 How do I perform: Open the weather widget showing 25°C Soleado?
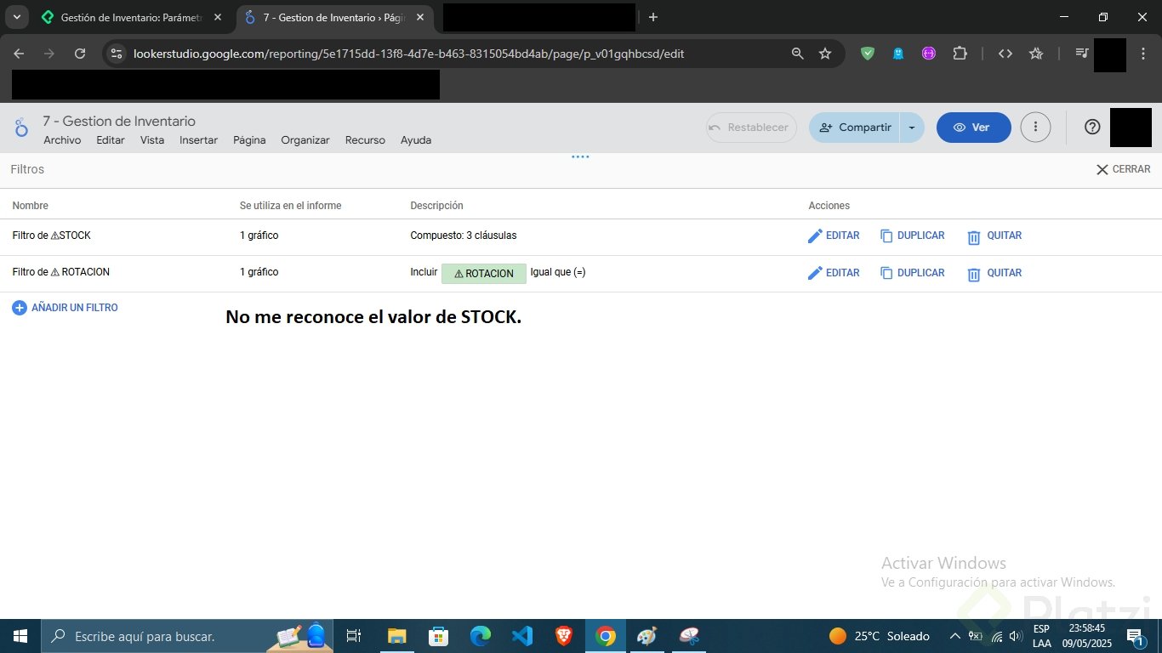[880, 636]
